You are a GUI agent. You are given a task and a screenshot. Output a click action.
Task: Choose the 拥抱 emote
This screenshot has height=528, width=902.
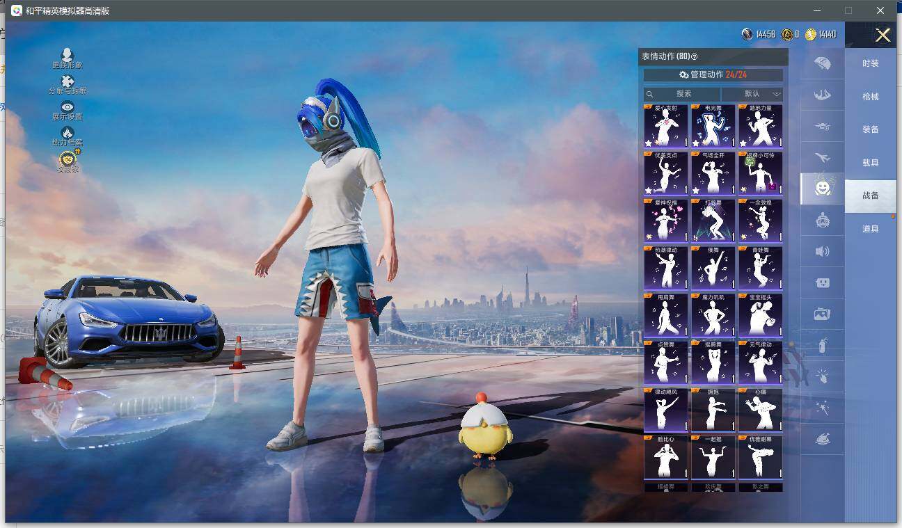[x=713, y=410]
